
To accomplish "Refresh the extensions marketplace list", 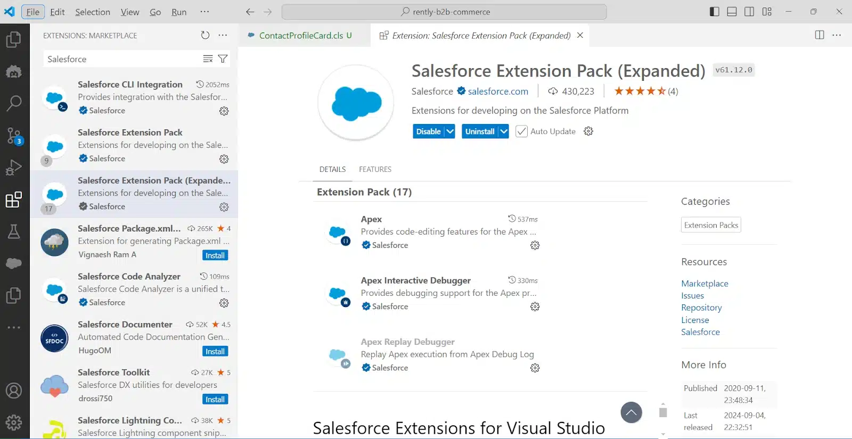I will [x=205, y=35].
